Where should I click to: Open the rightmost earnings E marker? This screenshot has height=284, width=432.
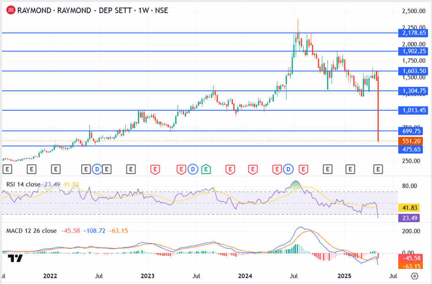pos(378,169)
